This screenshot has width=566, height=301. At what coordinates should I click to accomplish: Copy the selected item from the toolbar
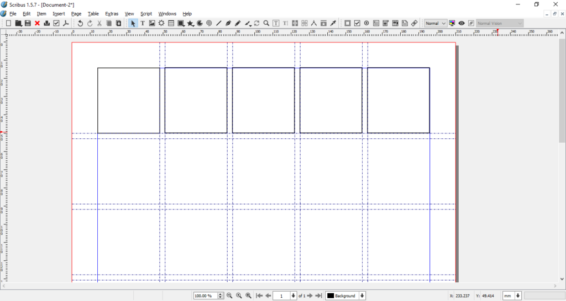109,23
